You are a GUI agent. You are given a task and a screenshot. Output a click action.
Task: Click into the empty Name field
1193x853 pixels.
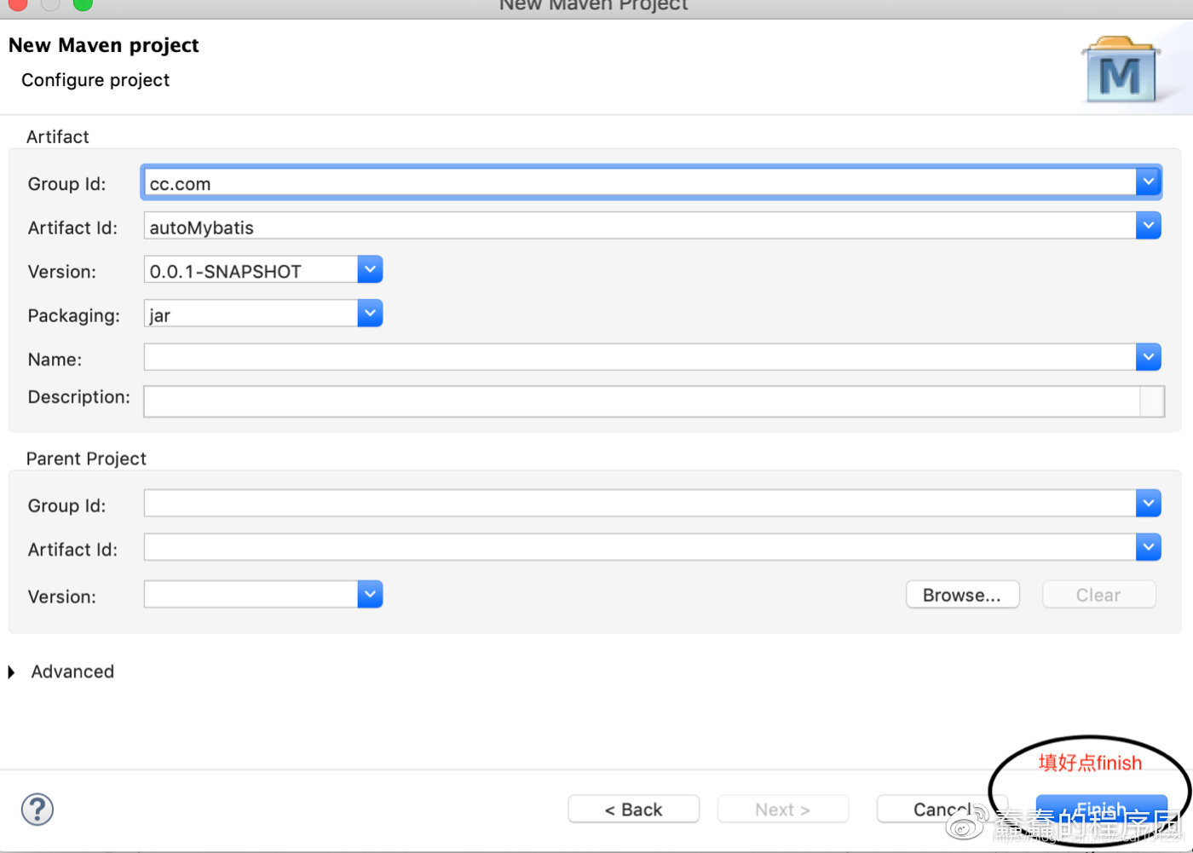click(639, 358)
